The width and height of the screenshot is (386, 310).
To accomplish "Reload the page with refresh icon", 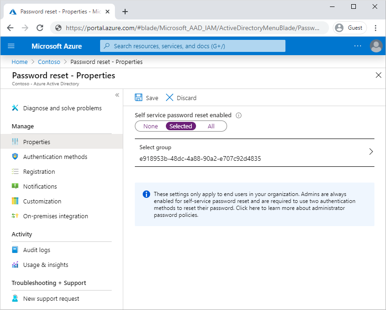I will coord(40,28).
